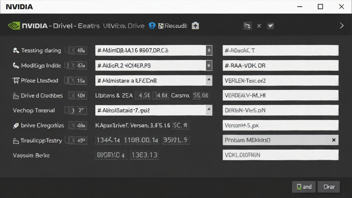Click the B96FVIC 4 value box
Screen dimensions: 352x198
(111, 155)
